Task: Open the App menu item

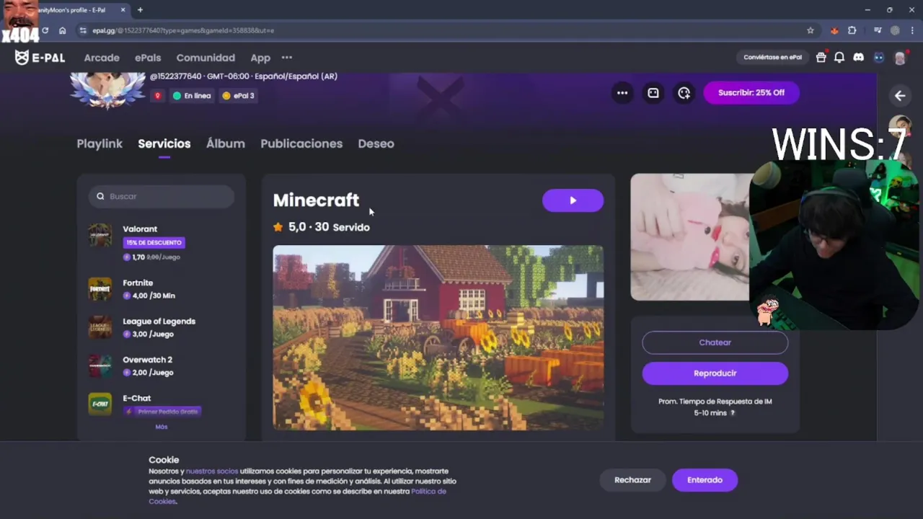Action: coord(260,58)
